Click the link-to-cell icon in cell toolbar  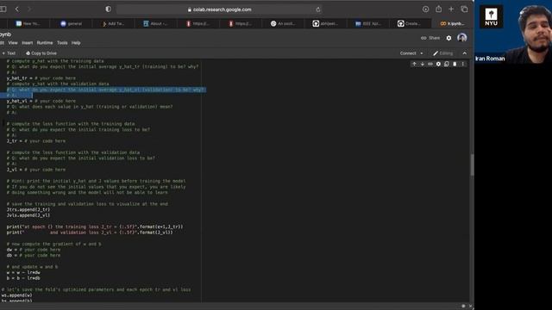(430, 64)
